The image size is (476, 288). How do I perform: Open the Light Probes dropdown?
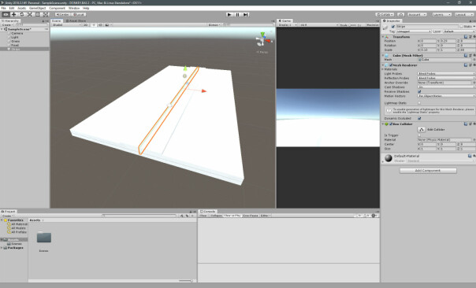coord(446,74)
